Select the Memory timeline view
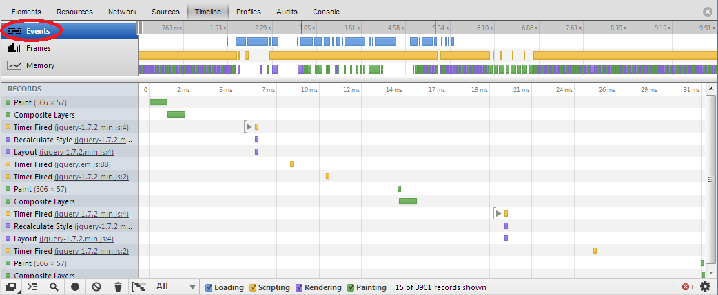Screen dimensions: 718x295 [69, 65]
